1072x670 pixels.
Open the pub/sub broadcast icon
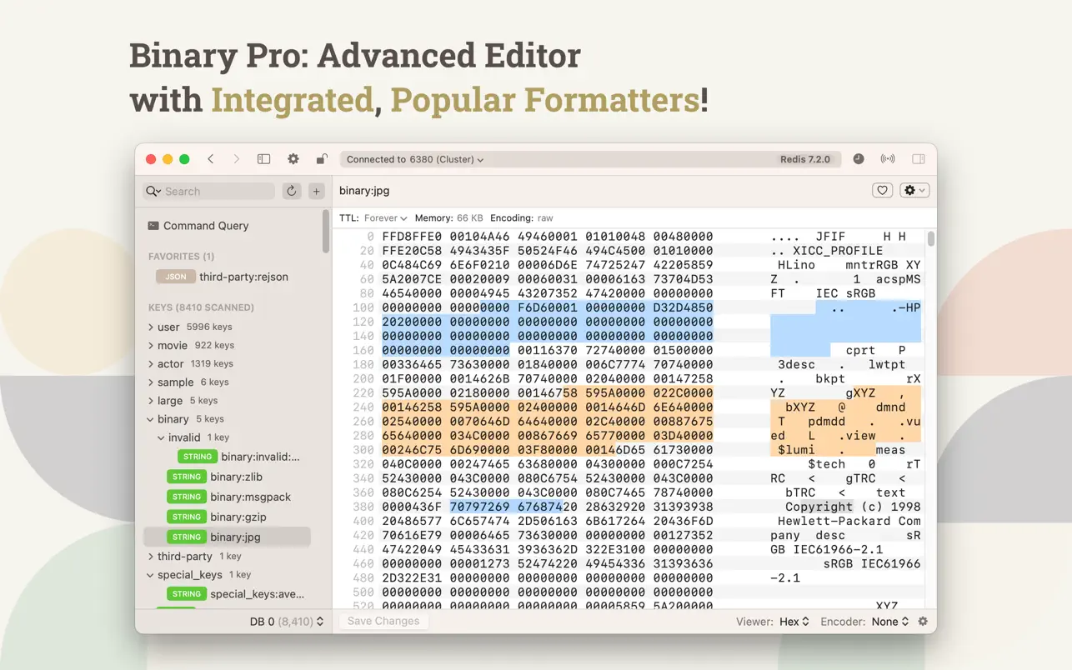pos(888,159)
